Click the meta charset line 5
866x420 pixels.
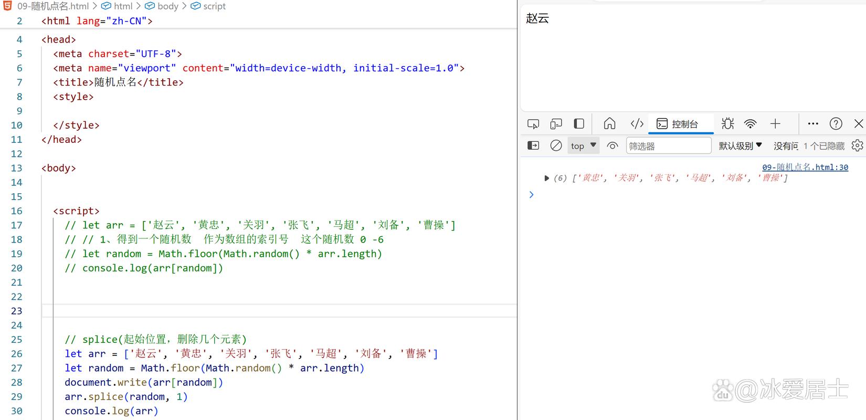click(x=118, y=54)
